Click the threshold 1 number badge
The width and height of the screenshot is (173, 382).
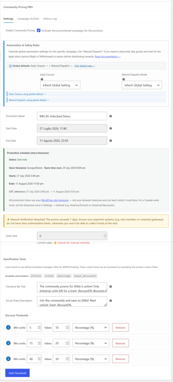pyautogui.click(x=8, y=328)
